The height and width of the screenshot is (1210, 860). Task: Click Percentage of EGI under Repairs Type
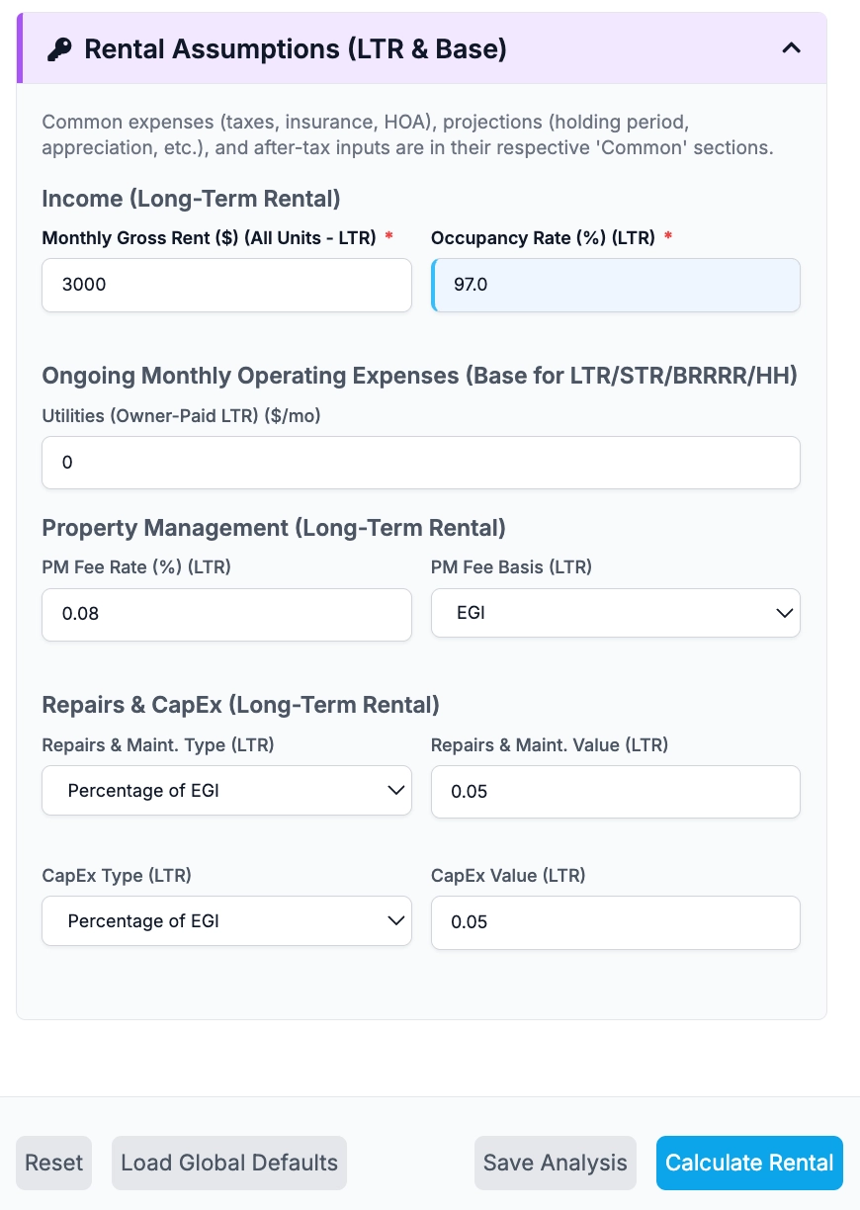(143, 790)
